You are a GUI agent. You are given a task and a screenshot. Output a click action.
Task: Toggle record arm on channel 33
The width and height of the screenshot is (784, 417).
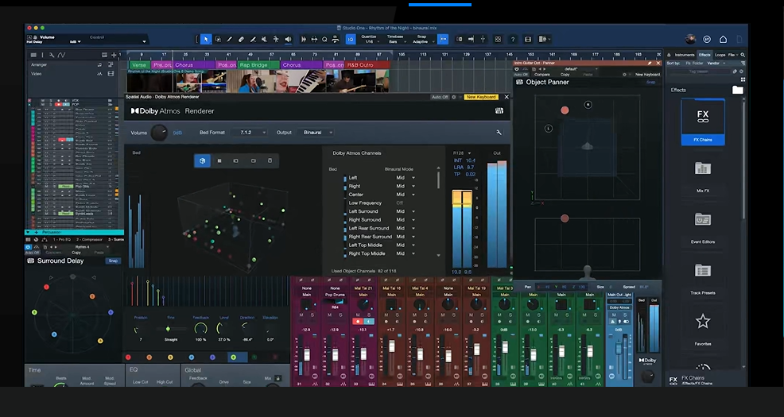click(358, 322)
